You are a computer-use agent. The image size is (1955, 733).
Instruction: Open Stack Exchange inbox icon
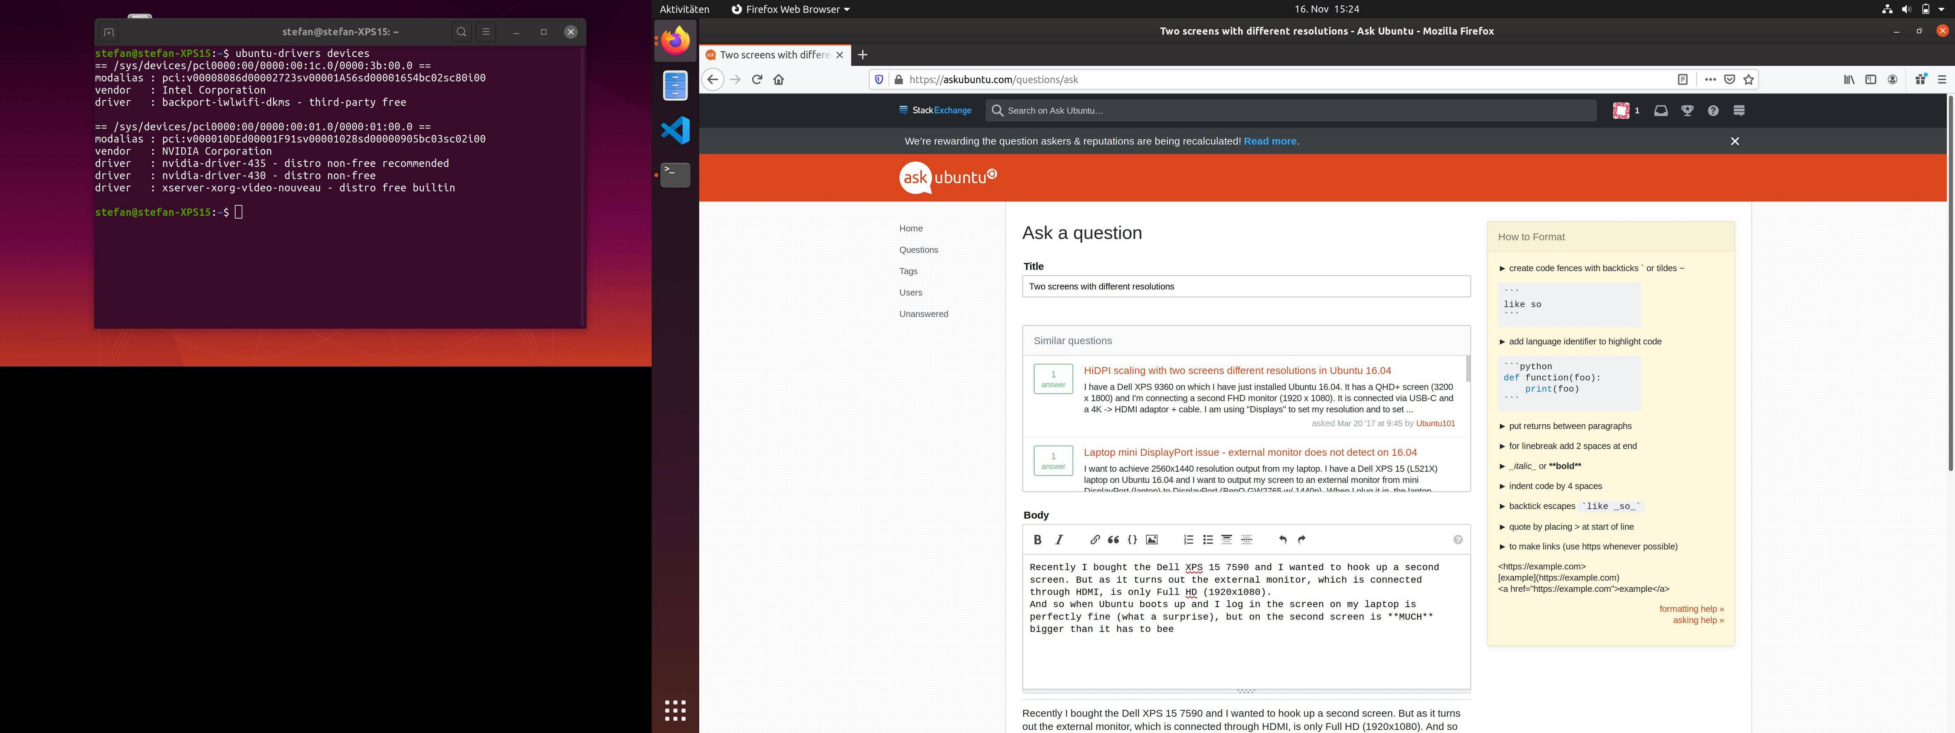click(1661, 111)
